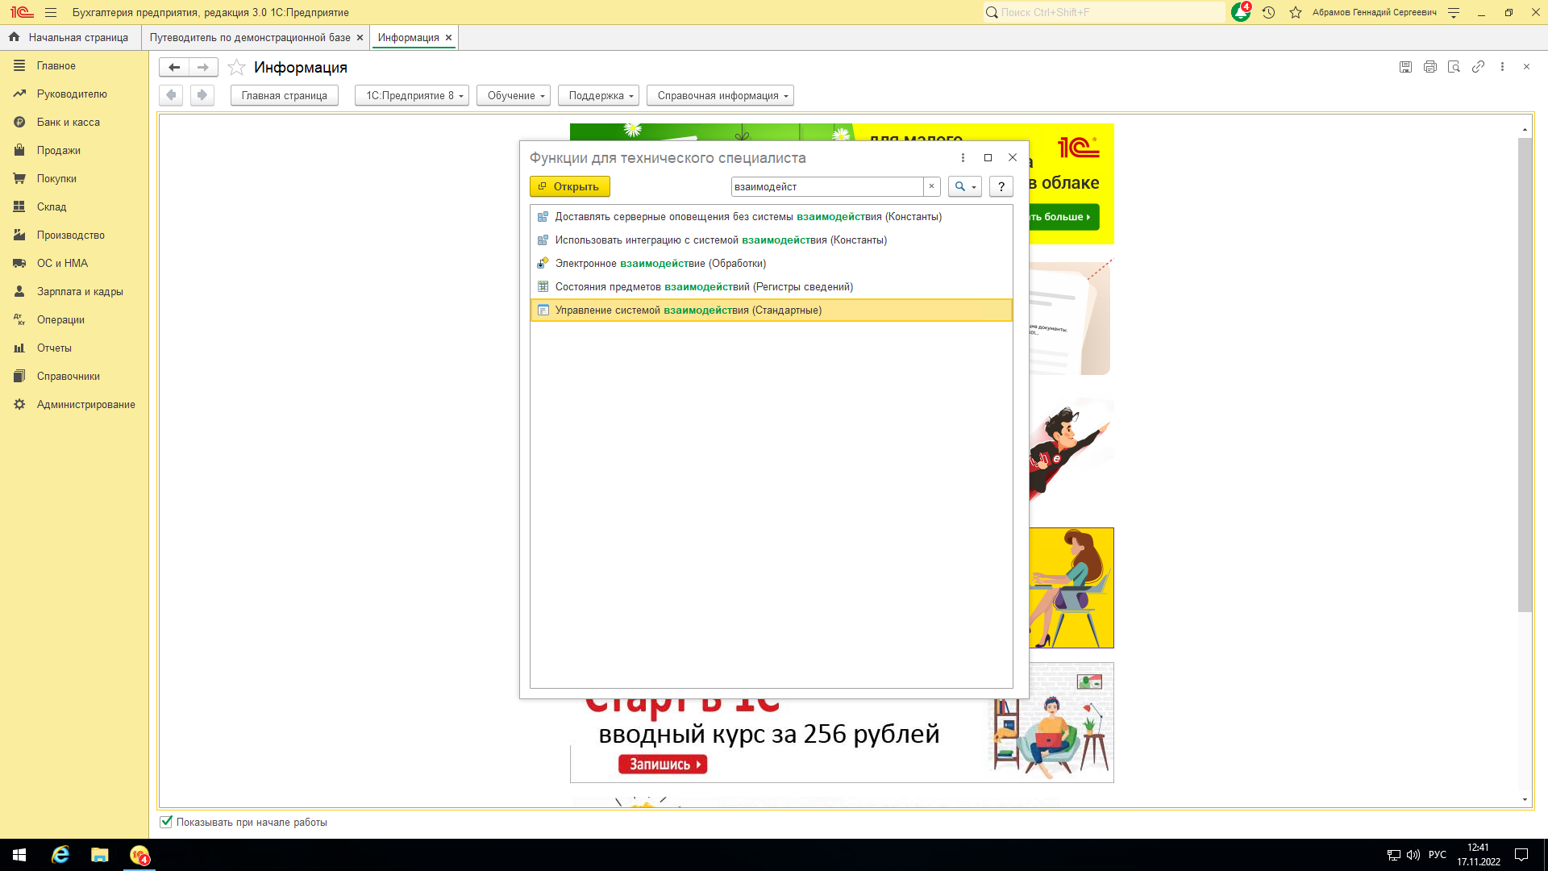The height and width of the screenshot is (871, 1548).
Task: Open favorites star in the title bar
Action: coord(1296,13)
